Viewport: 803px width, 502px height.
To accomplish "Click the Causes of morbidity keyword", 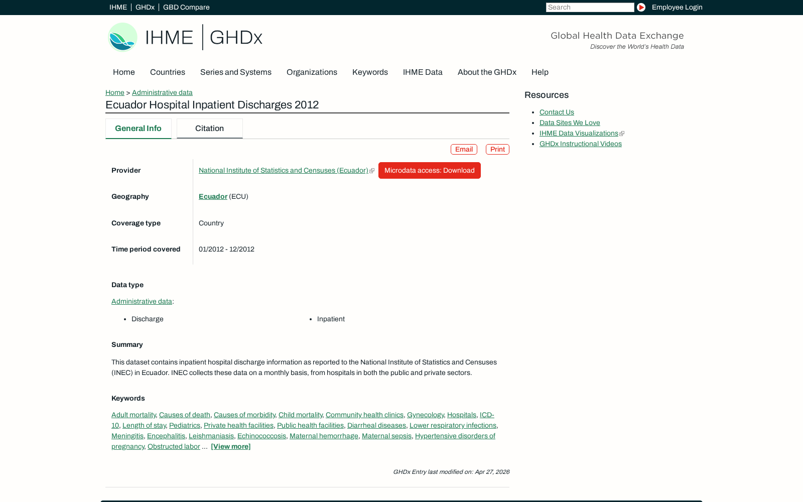I will pos(244,415).
